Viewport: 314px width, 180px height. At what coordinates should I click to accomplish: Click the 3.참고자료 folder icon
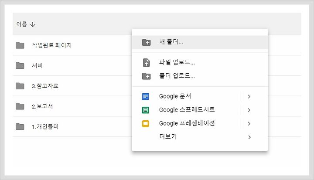(x=20, y=86)
